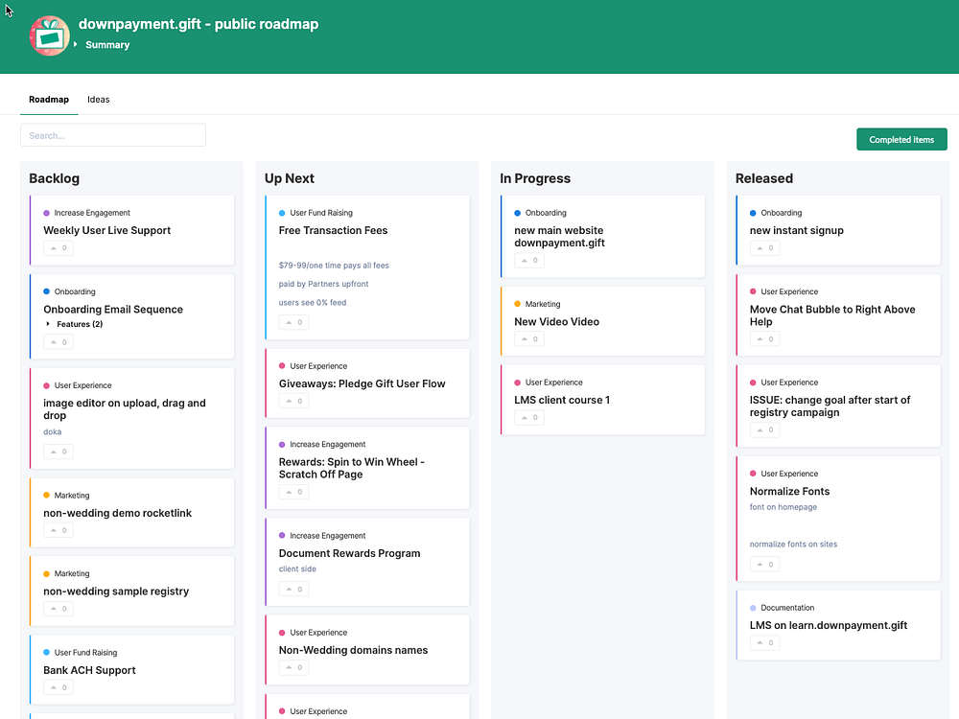
Task: Upvote Giveaways: Pledge Gift User Flow
Action: click(294, 402)
